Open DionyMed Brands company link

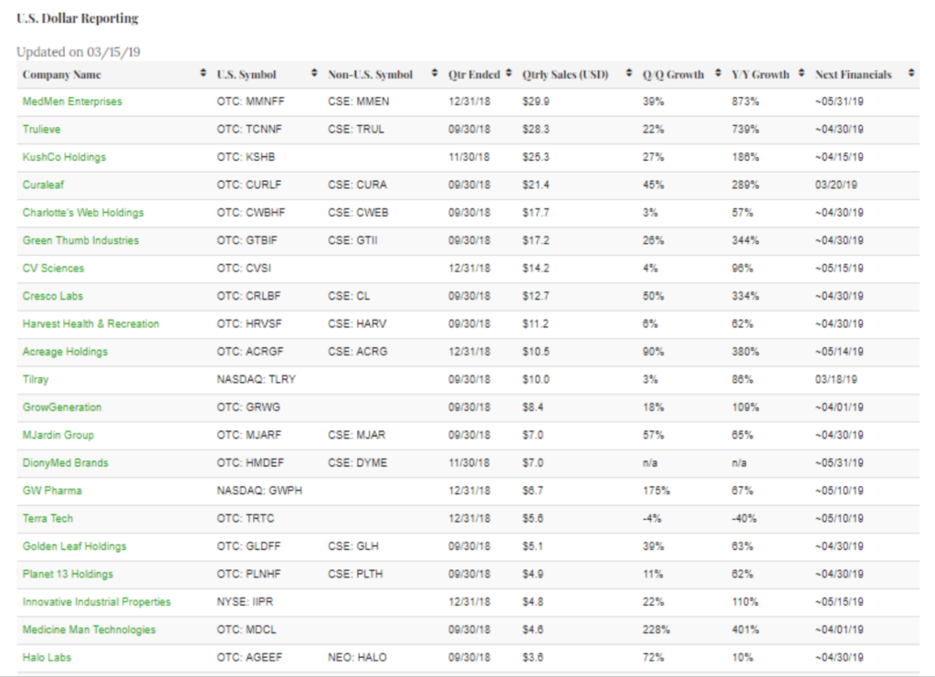[65, 463]
